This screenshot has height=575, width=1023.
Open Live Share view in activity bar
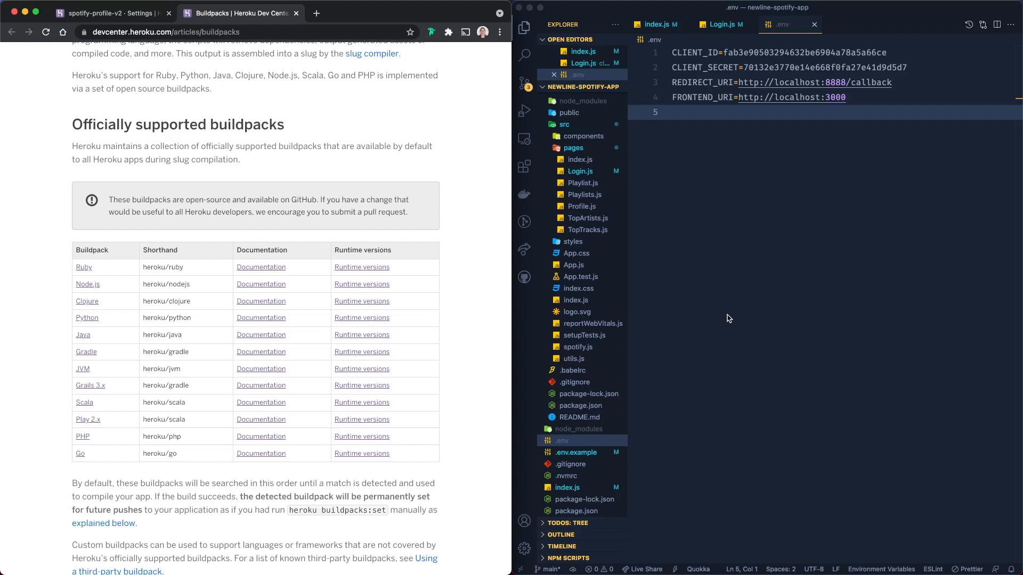click(x=524, y=249)
